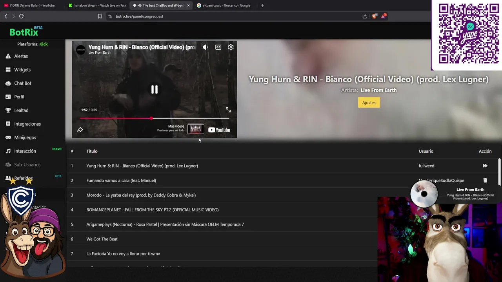Open Integraciones in the sidebar

[27, 124]
